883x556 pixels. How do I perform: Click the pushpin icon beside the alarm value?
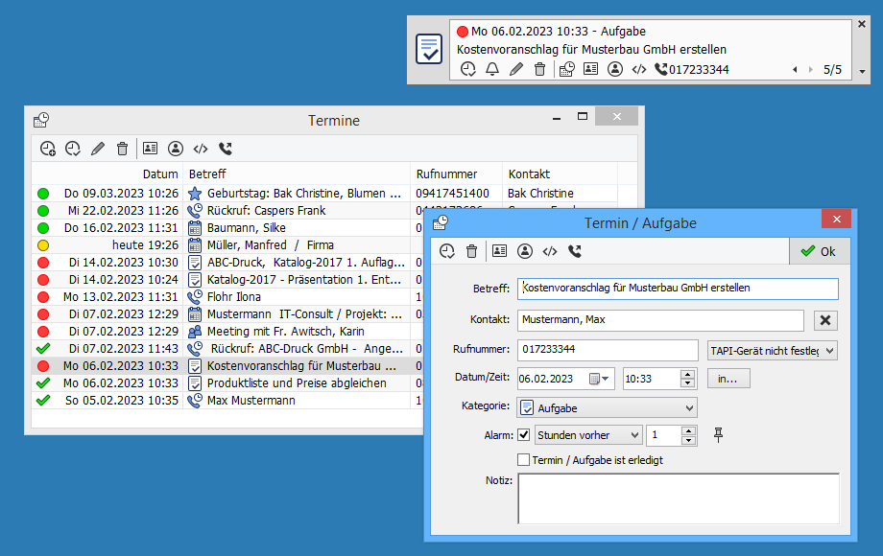point(719,435)
